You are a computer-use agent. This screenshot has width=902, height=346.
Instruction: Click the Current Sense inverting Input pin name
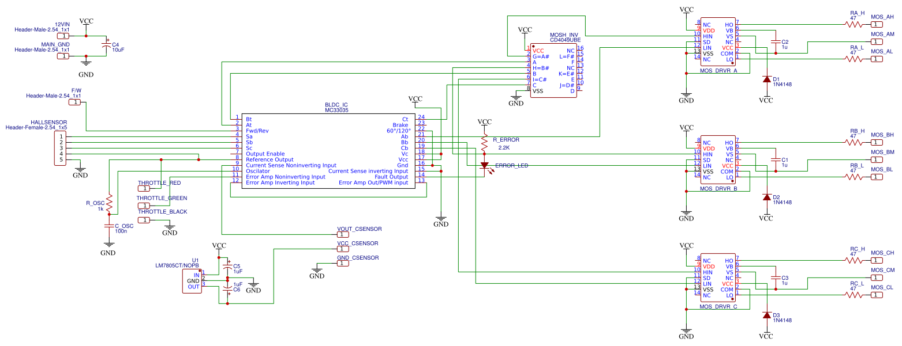click(x=368, y=171)
